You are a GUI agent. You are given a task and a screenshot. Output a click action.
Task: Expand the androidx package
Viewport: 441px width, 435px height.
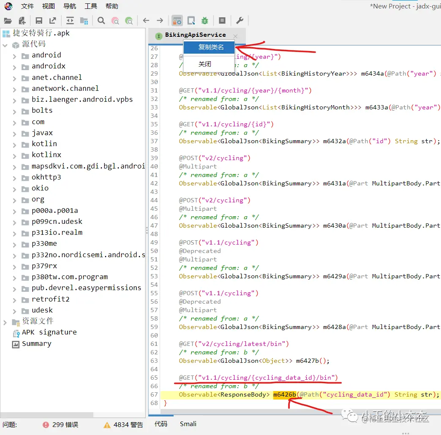tap(14, 67)
